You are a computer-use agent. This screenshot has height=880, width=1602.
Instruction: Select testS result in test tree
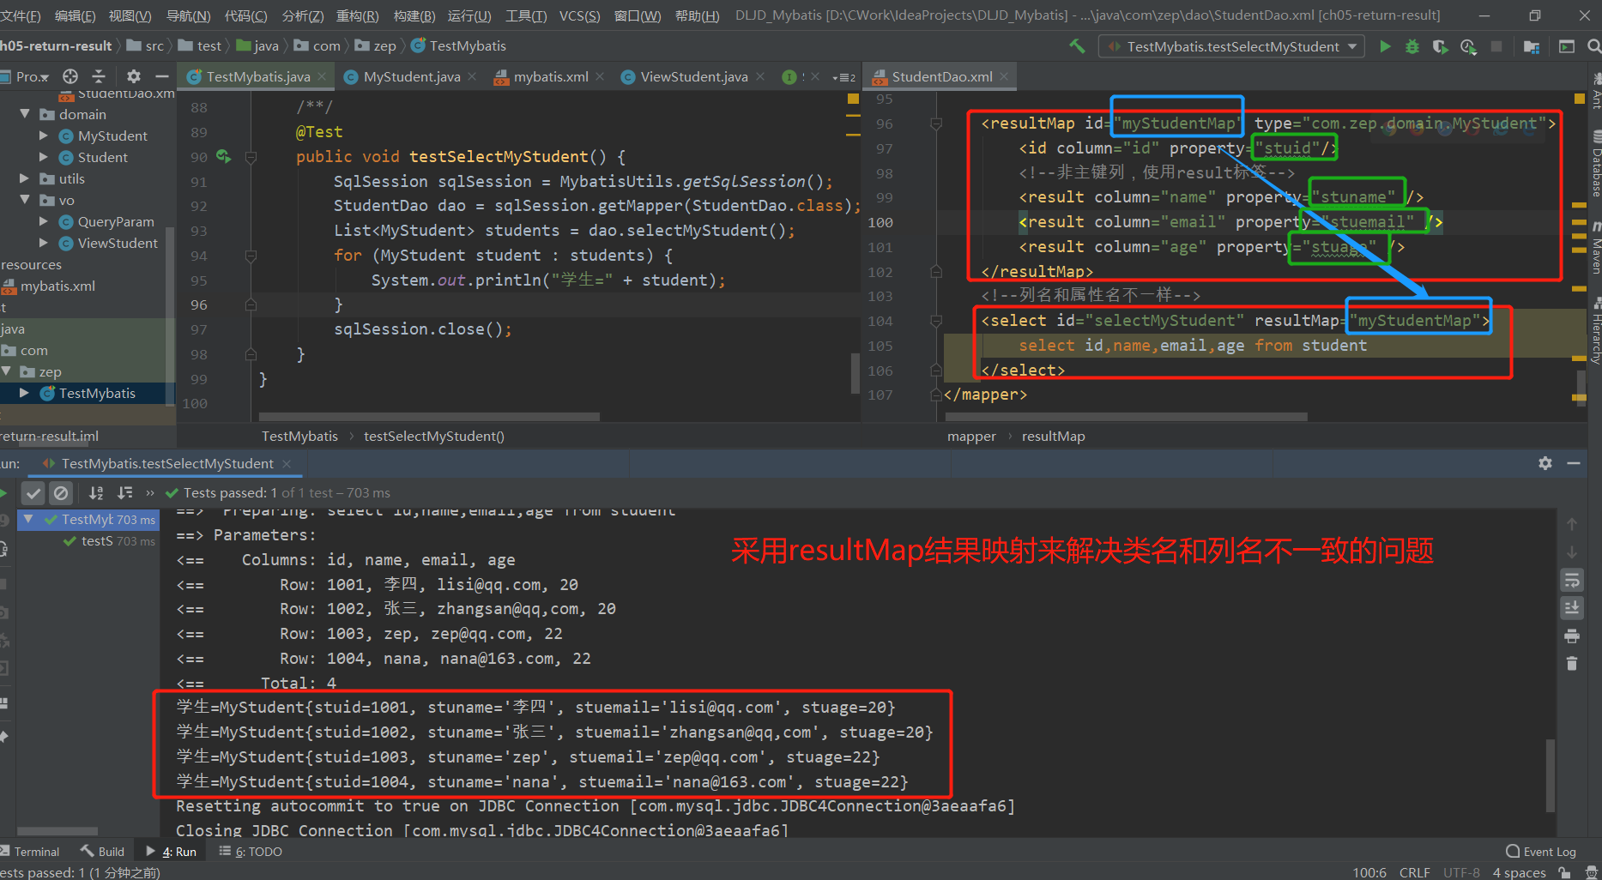click(x=96, y=541)
